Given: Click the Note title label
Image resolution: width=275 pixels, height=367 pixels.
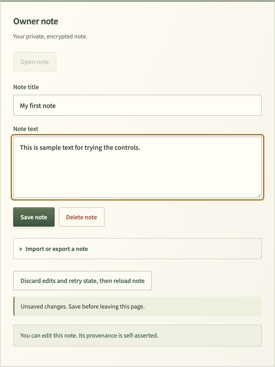Looking at the screenshot, I should coord(26,87).
